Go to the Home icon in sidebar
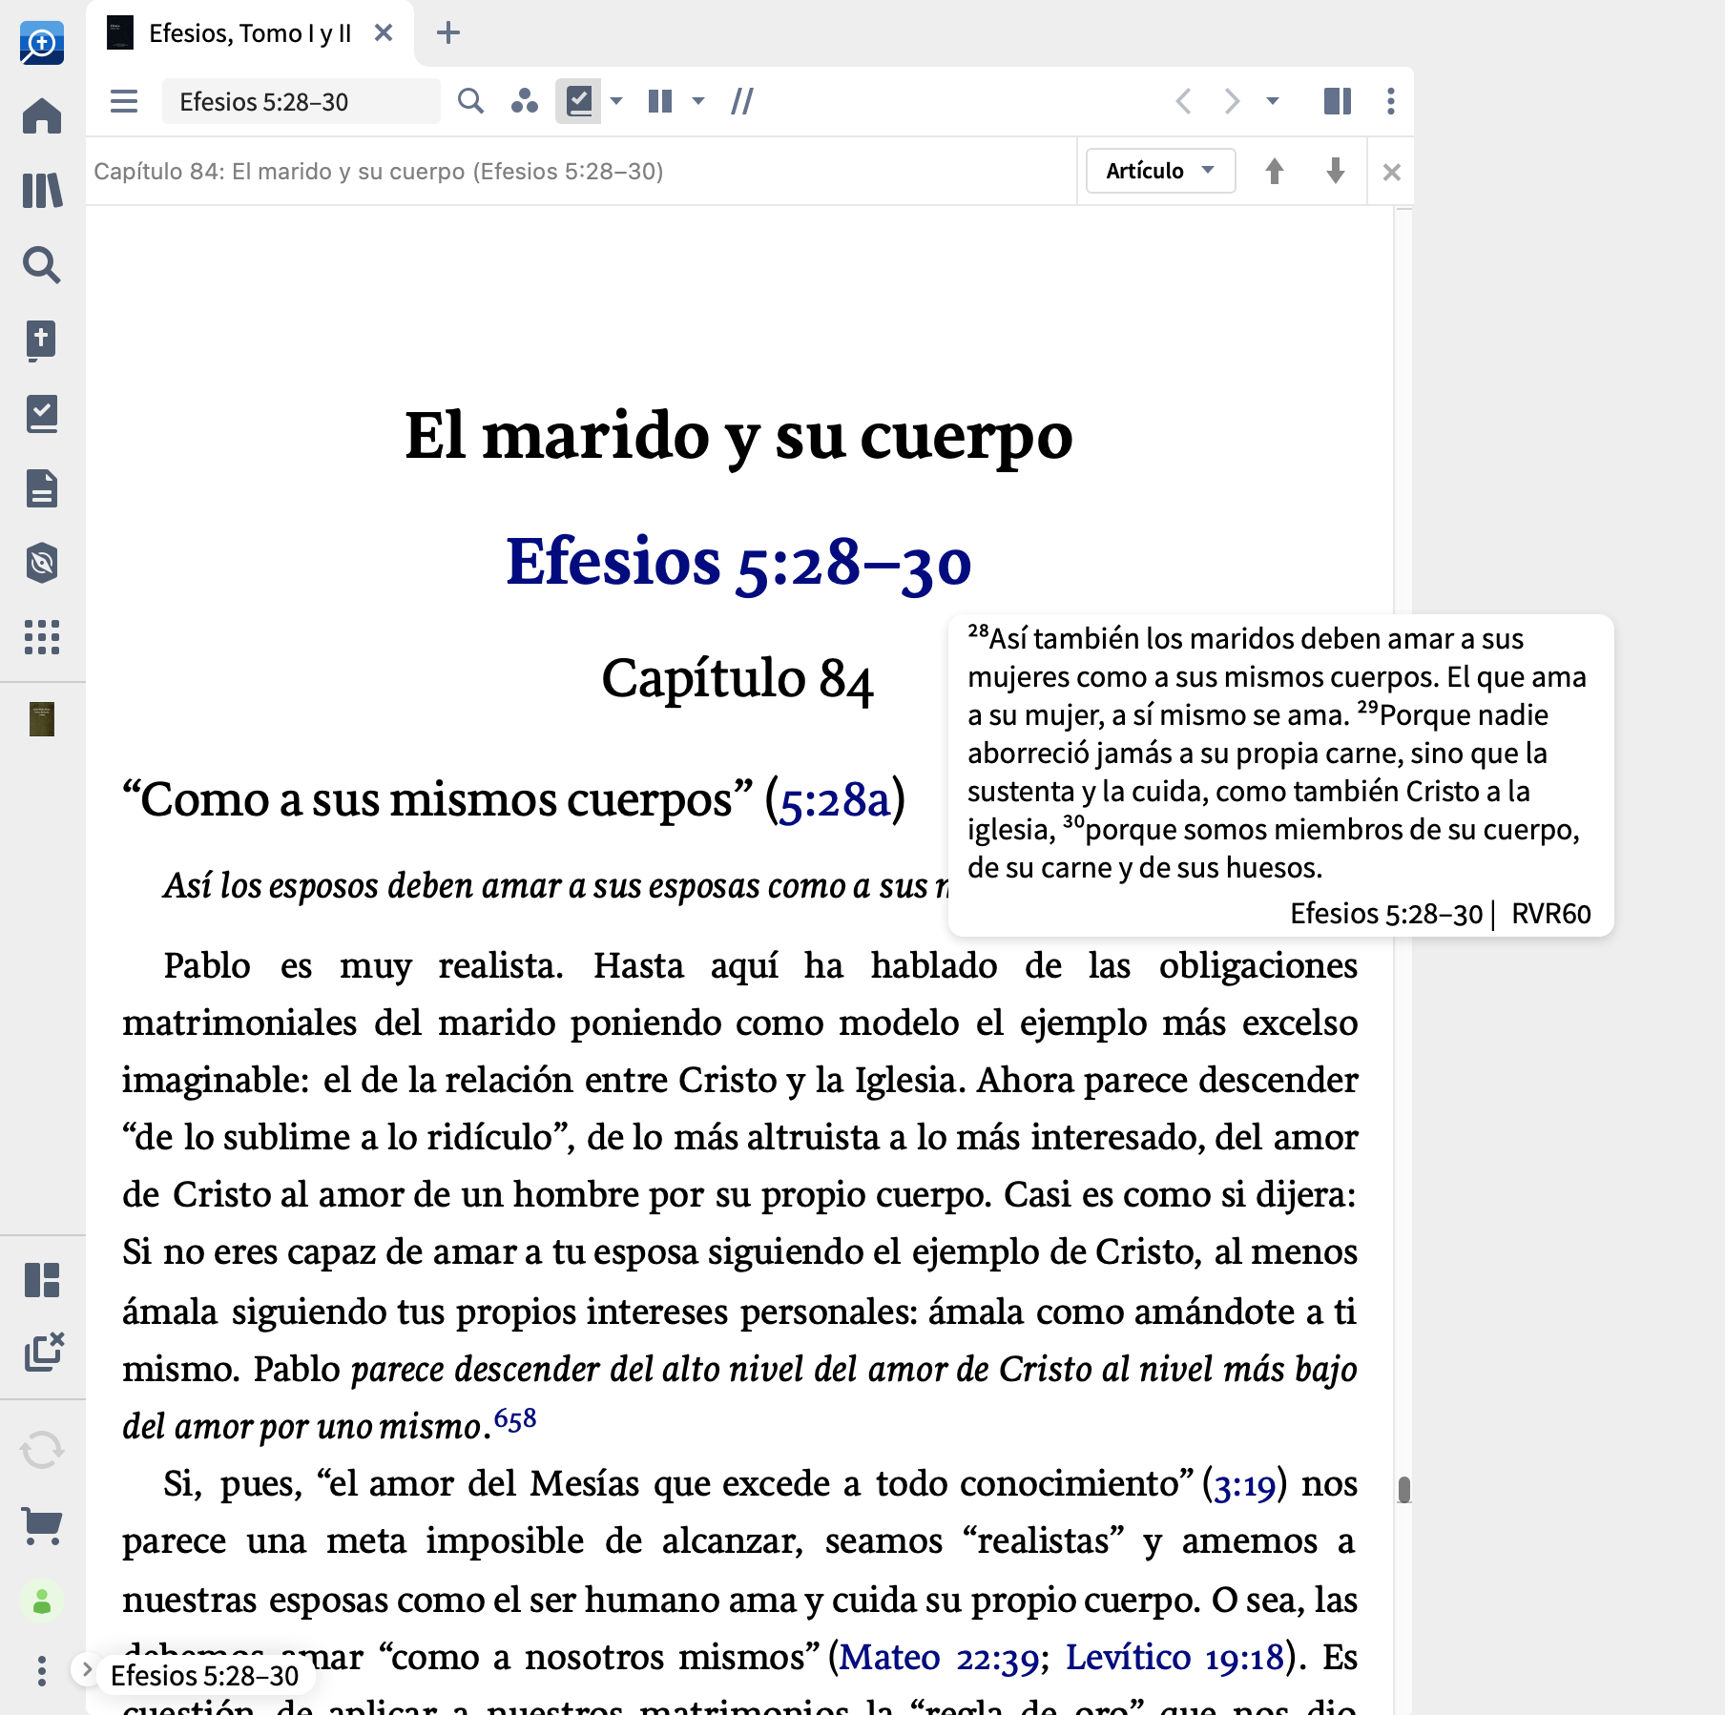1725x1715 pixels. coord(42,116)
